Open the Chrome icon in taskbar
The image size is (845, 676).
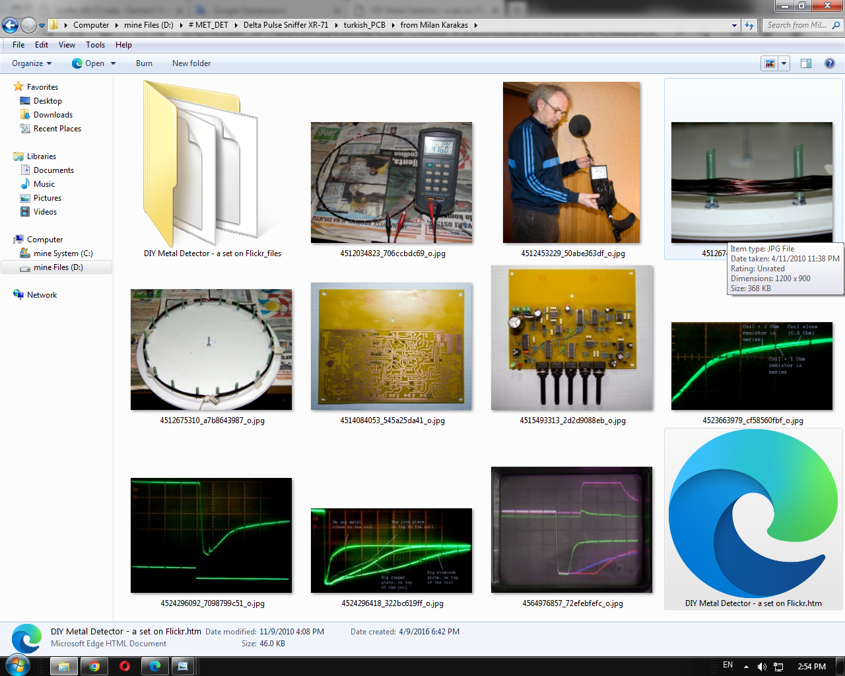[x=94, y=666]
